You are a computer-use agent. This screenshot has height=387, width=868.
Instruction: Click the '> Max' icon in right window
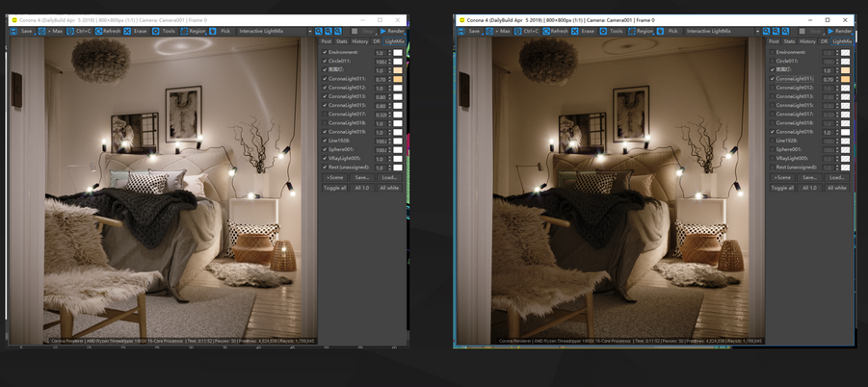coord(491,31)
